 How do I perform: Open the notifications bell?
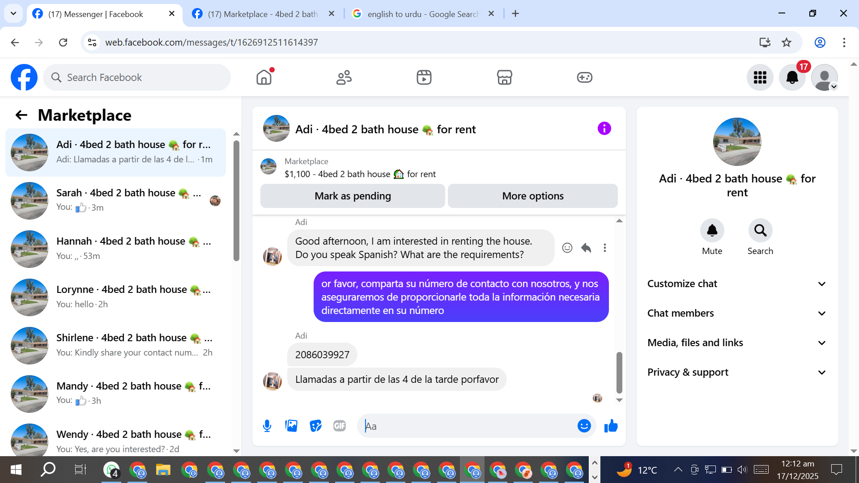pyautogui.click(x=792, y=77)
